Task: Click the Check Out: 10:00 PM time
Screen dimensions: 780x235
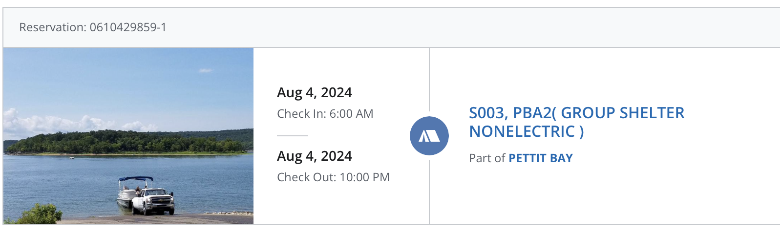Action: [x=333, y=177]
